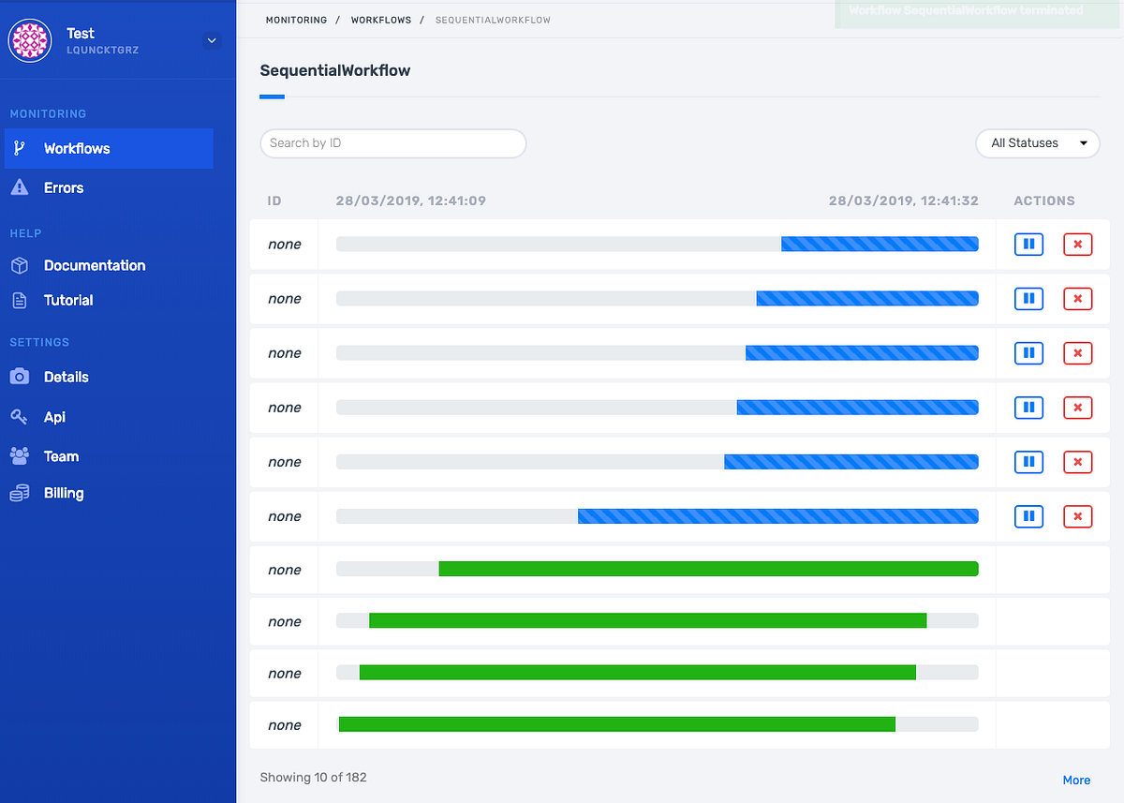
Task: Open the All Statuses filter dropdown
Action: (1037, 142)
